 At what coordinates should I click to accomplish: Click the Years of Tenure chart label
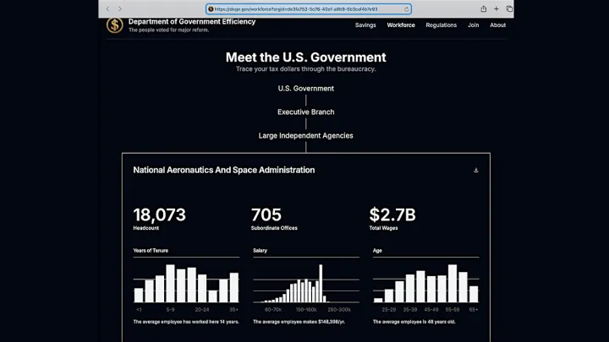(151, 251)
